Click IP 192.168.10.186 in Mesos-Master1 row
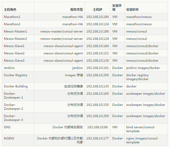The height and width of the screenshot is (147, 170). pyautogui.click(x=97, y=31)
